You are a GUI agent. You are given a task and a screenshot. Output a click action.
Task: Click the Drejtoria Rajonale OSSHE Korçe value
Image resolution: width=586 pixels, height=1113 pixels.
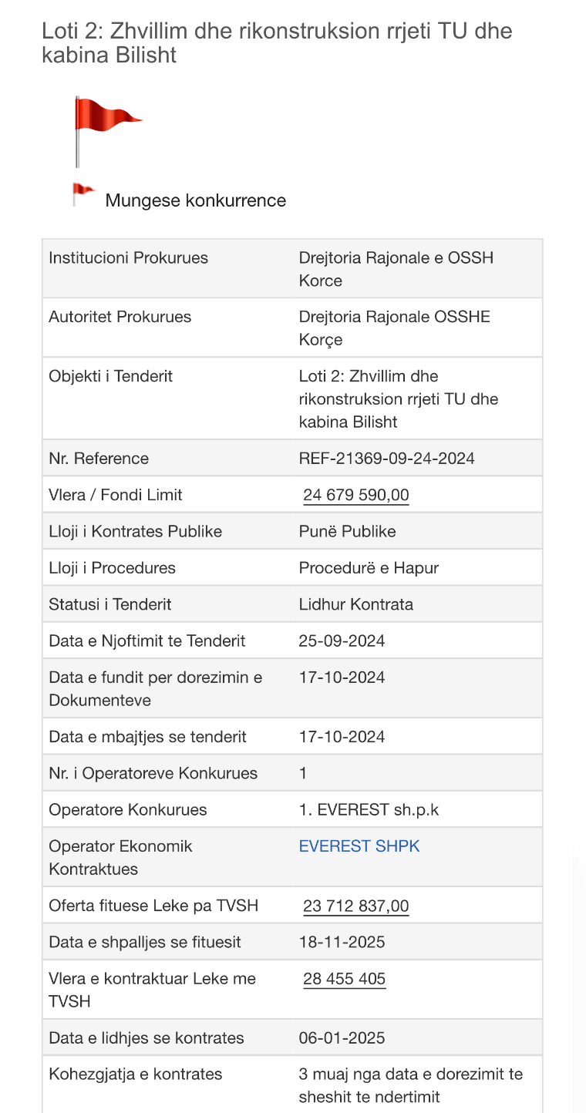click(394, 328)
